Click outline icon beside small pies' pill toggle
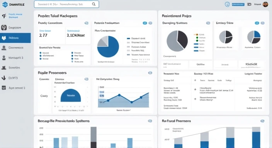Screen dimensions: 272x148 tap(263, 23)
